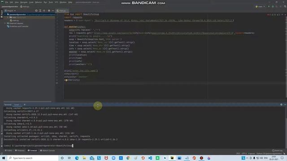This screenshot has width=287, height=161.
Task: Open Microsoft Office icon on the taskbar
Action: click(x=194, y=158)
